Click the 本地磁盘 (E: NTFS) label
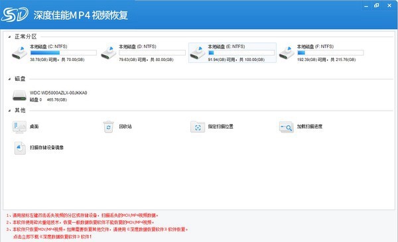 [x=226, y=46]
